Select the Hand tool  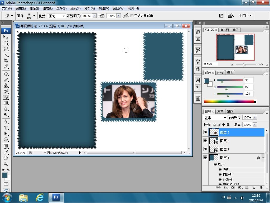pyautogui.click(x=6, y=158)
